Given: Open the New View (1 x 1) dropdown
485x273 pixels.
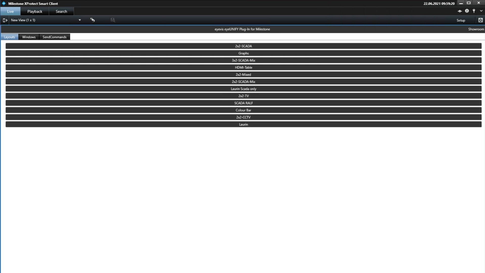Looking at the screenshot, I should (46, 20).
